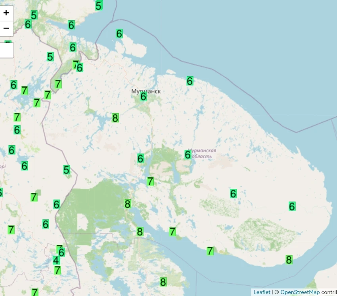The image size is (337, 296).
Task: Select the 6 marker on the northern sea peninsula
Action: tap(119, 34)
